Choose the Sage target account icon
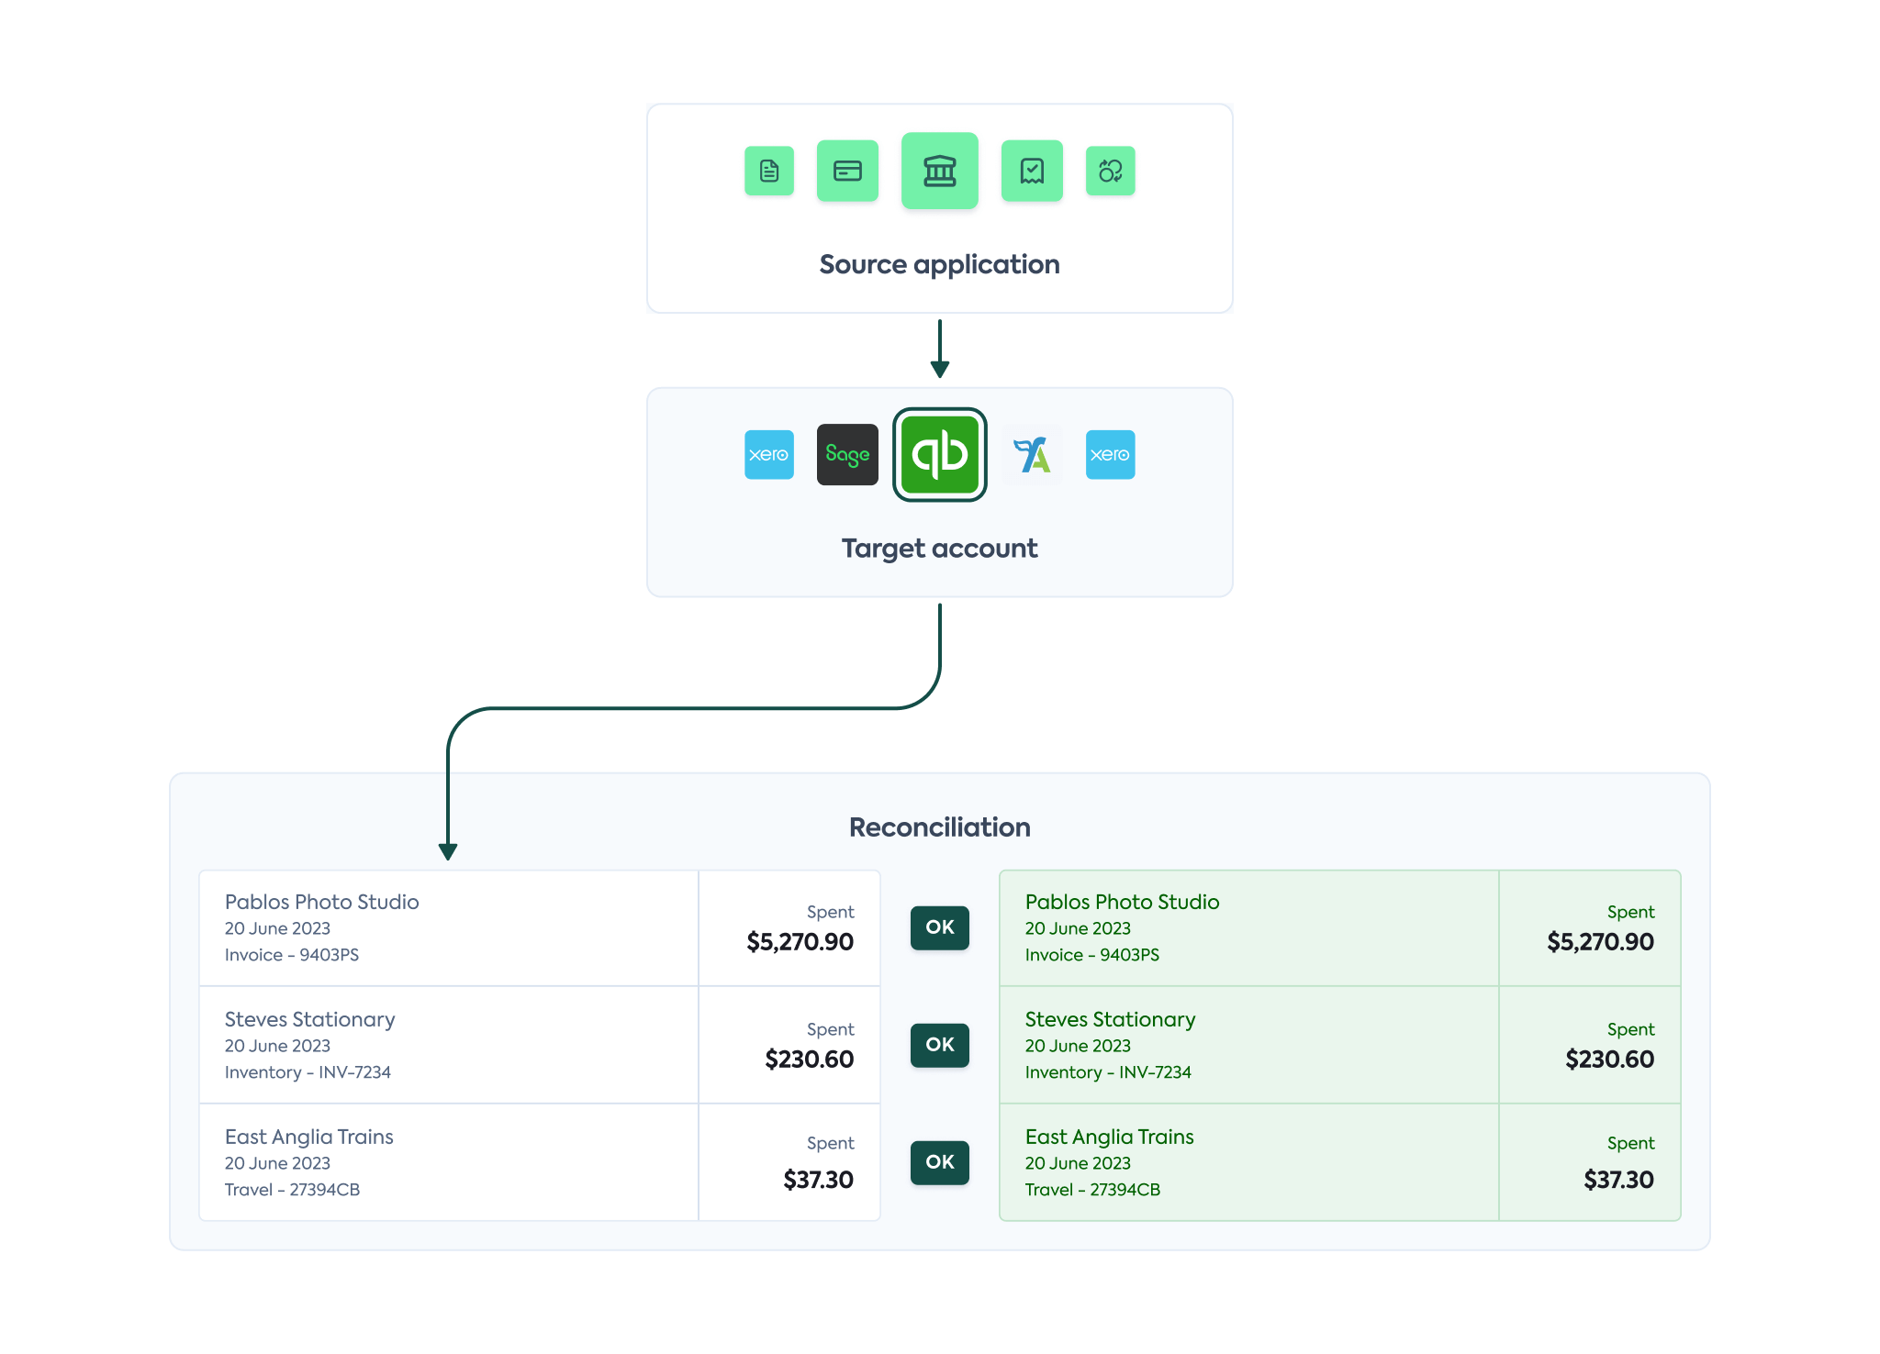Viewport: 1880px width, 1354px height. (x=847, y=455)
